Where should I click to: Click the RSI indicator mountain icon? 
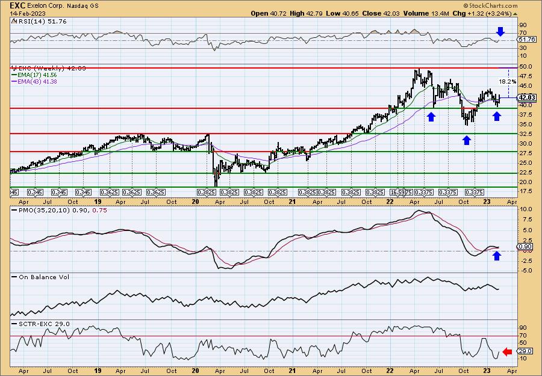tap(13, 22)
